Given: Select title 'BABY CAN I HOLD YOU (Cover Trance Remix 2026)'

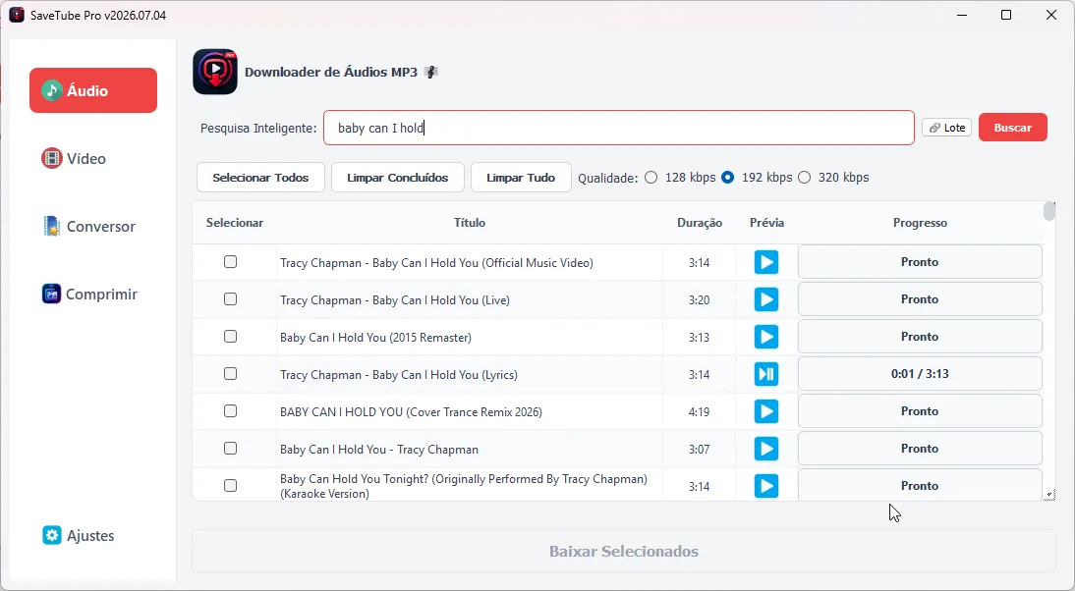Looking at the screenshot, I should pos(411,411).
